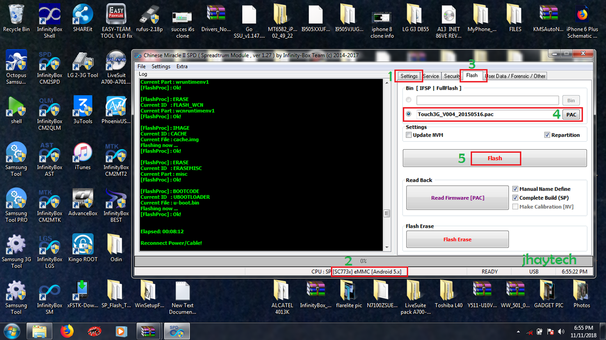Switch to the Service tab
This screenshot has width=606, height=340.
[x=431, y=76]
